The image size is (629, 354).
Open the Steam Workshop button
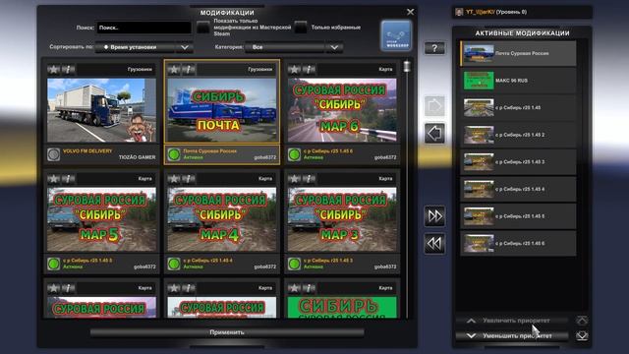coord(396,36)
